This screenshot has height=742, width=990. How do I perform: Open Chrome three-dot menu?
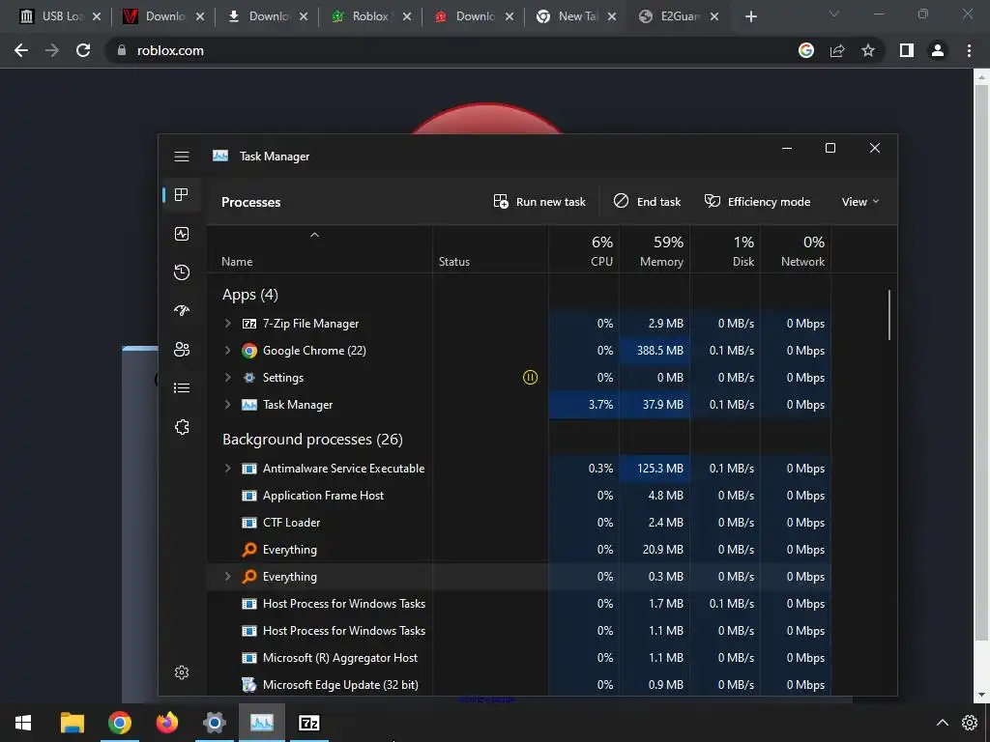(969, 50)
